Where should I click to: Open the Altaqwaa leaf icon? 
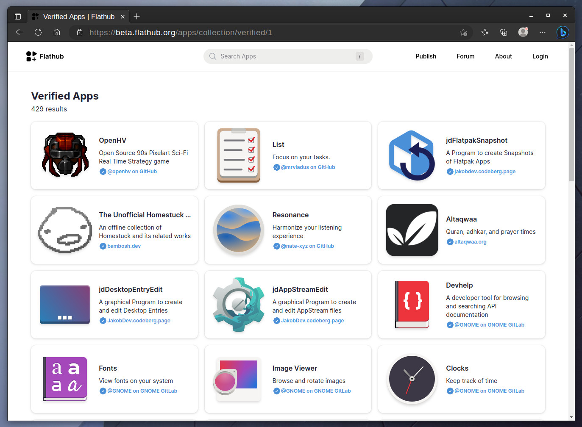[412, 230]
